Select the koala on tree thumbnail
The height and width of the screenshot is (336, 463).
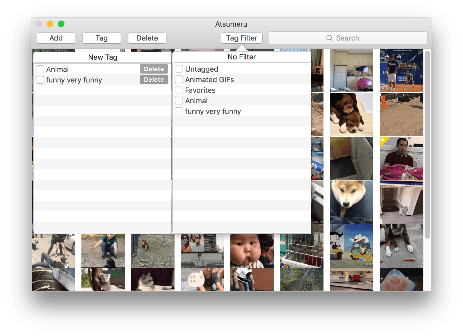[103, 280]
